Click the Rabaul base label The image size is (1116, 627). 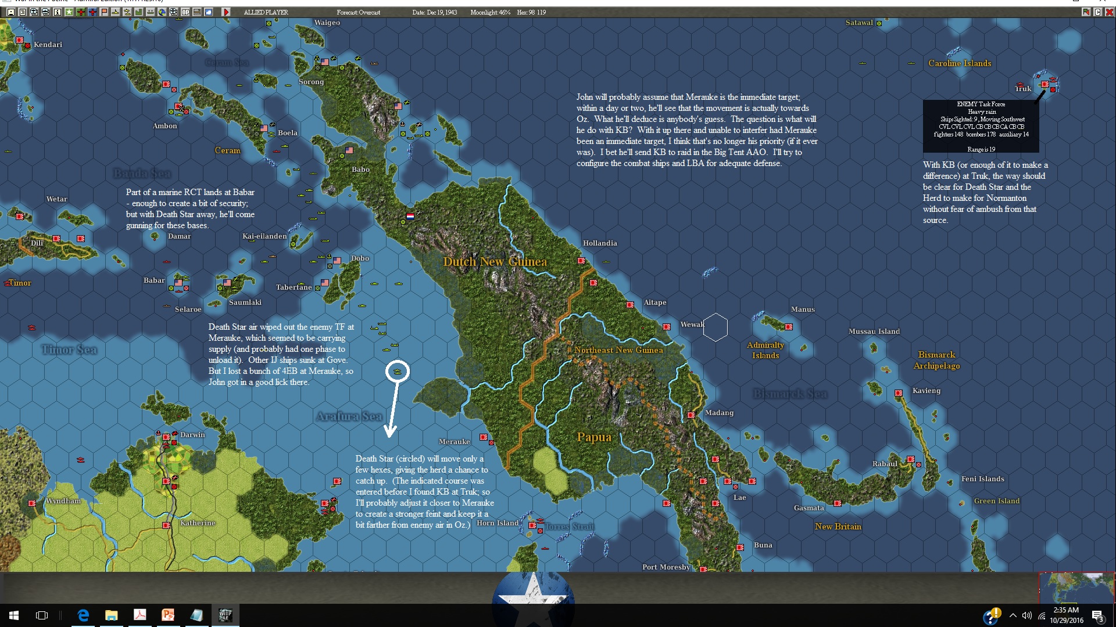[x=885, y=464]
